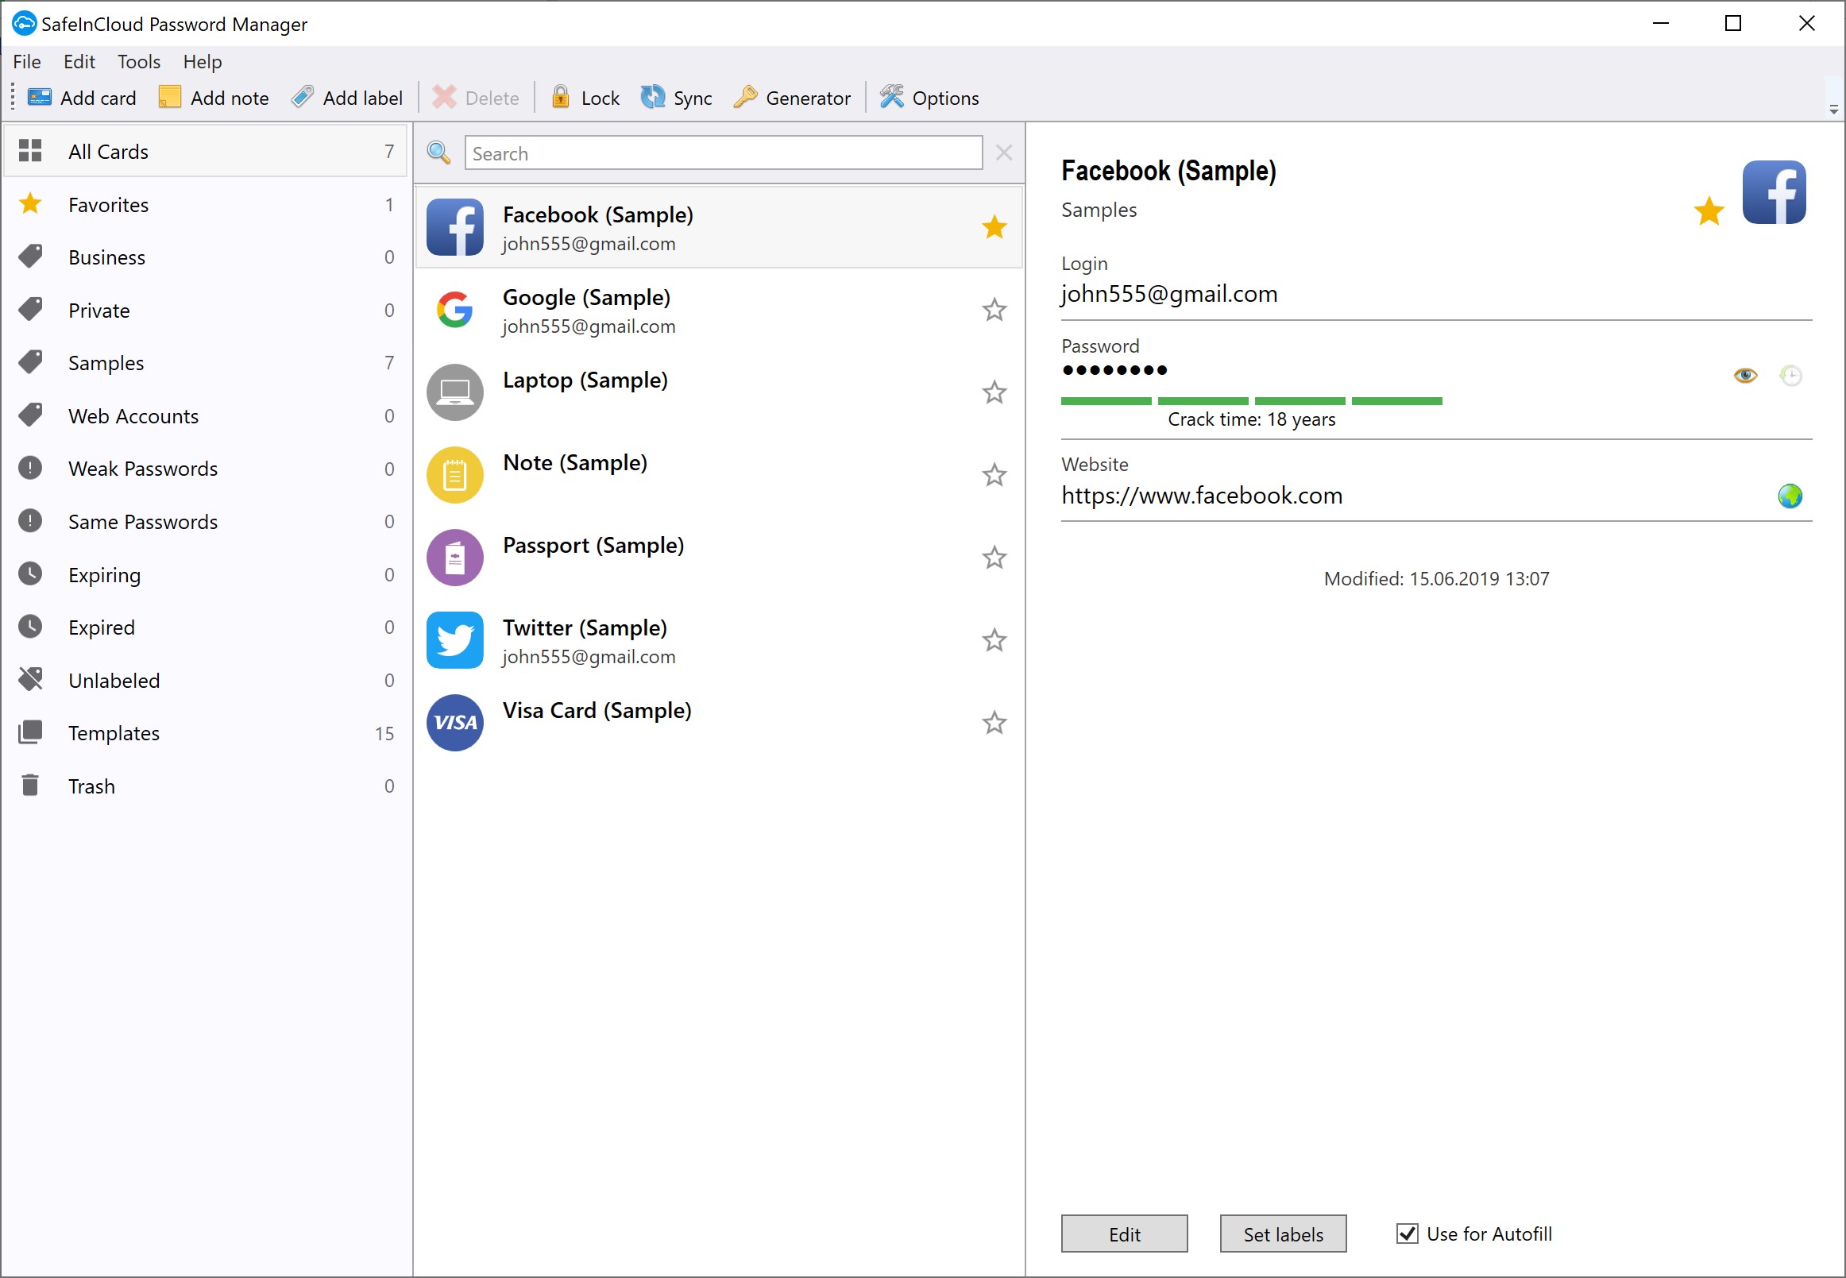Open website with the globe icon
The width and height of the screenshot is (1846, 1278).
coord(1790,496)
